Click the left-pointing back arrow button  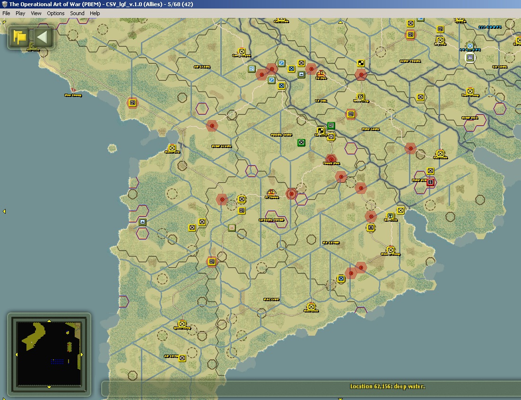[x=43, y=37]
